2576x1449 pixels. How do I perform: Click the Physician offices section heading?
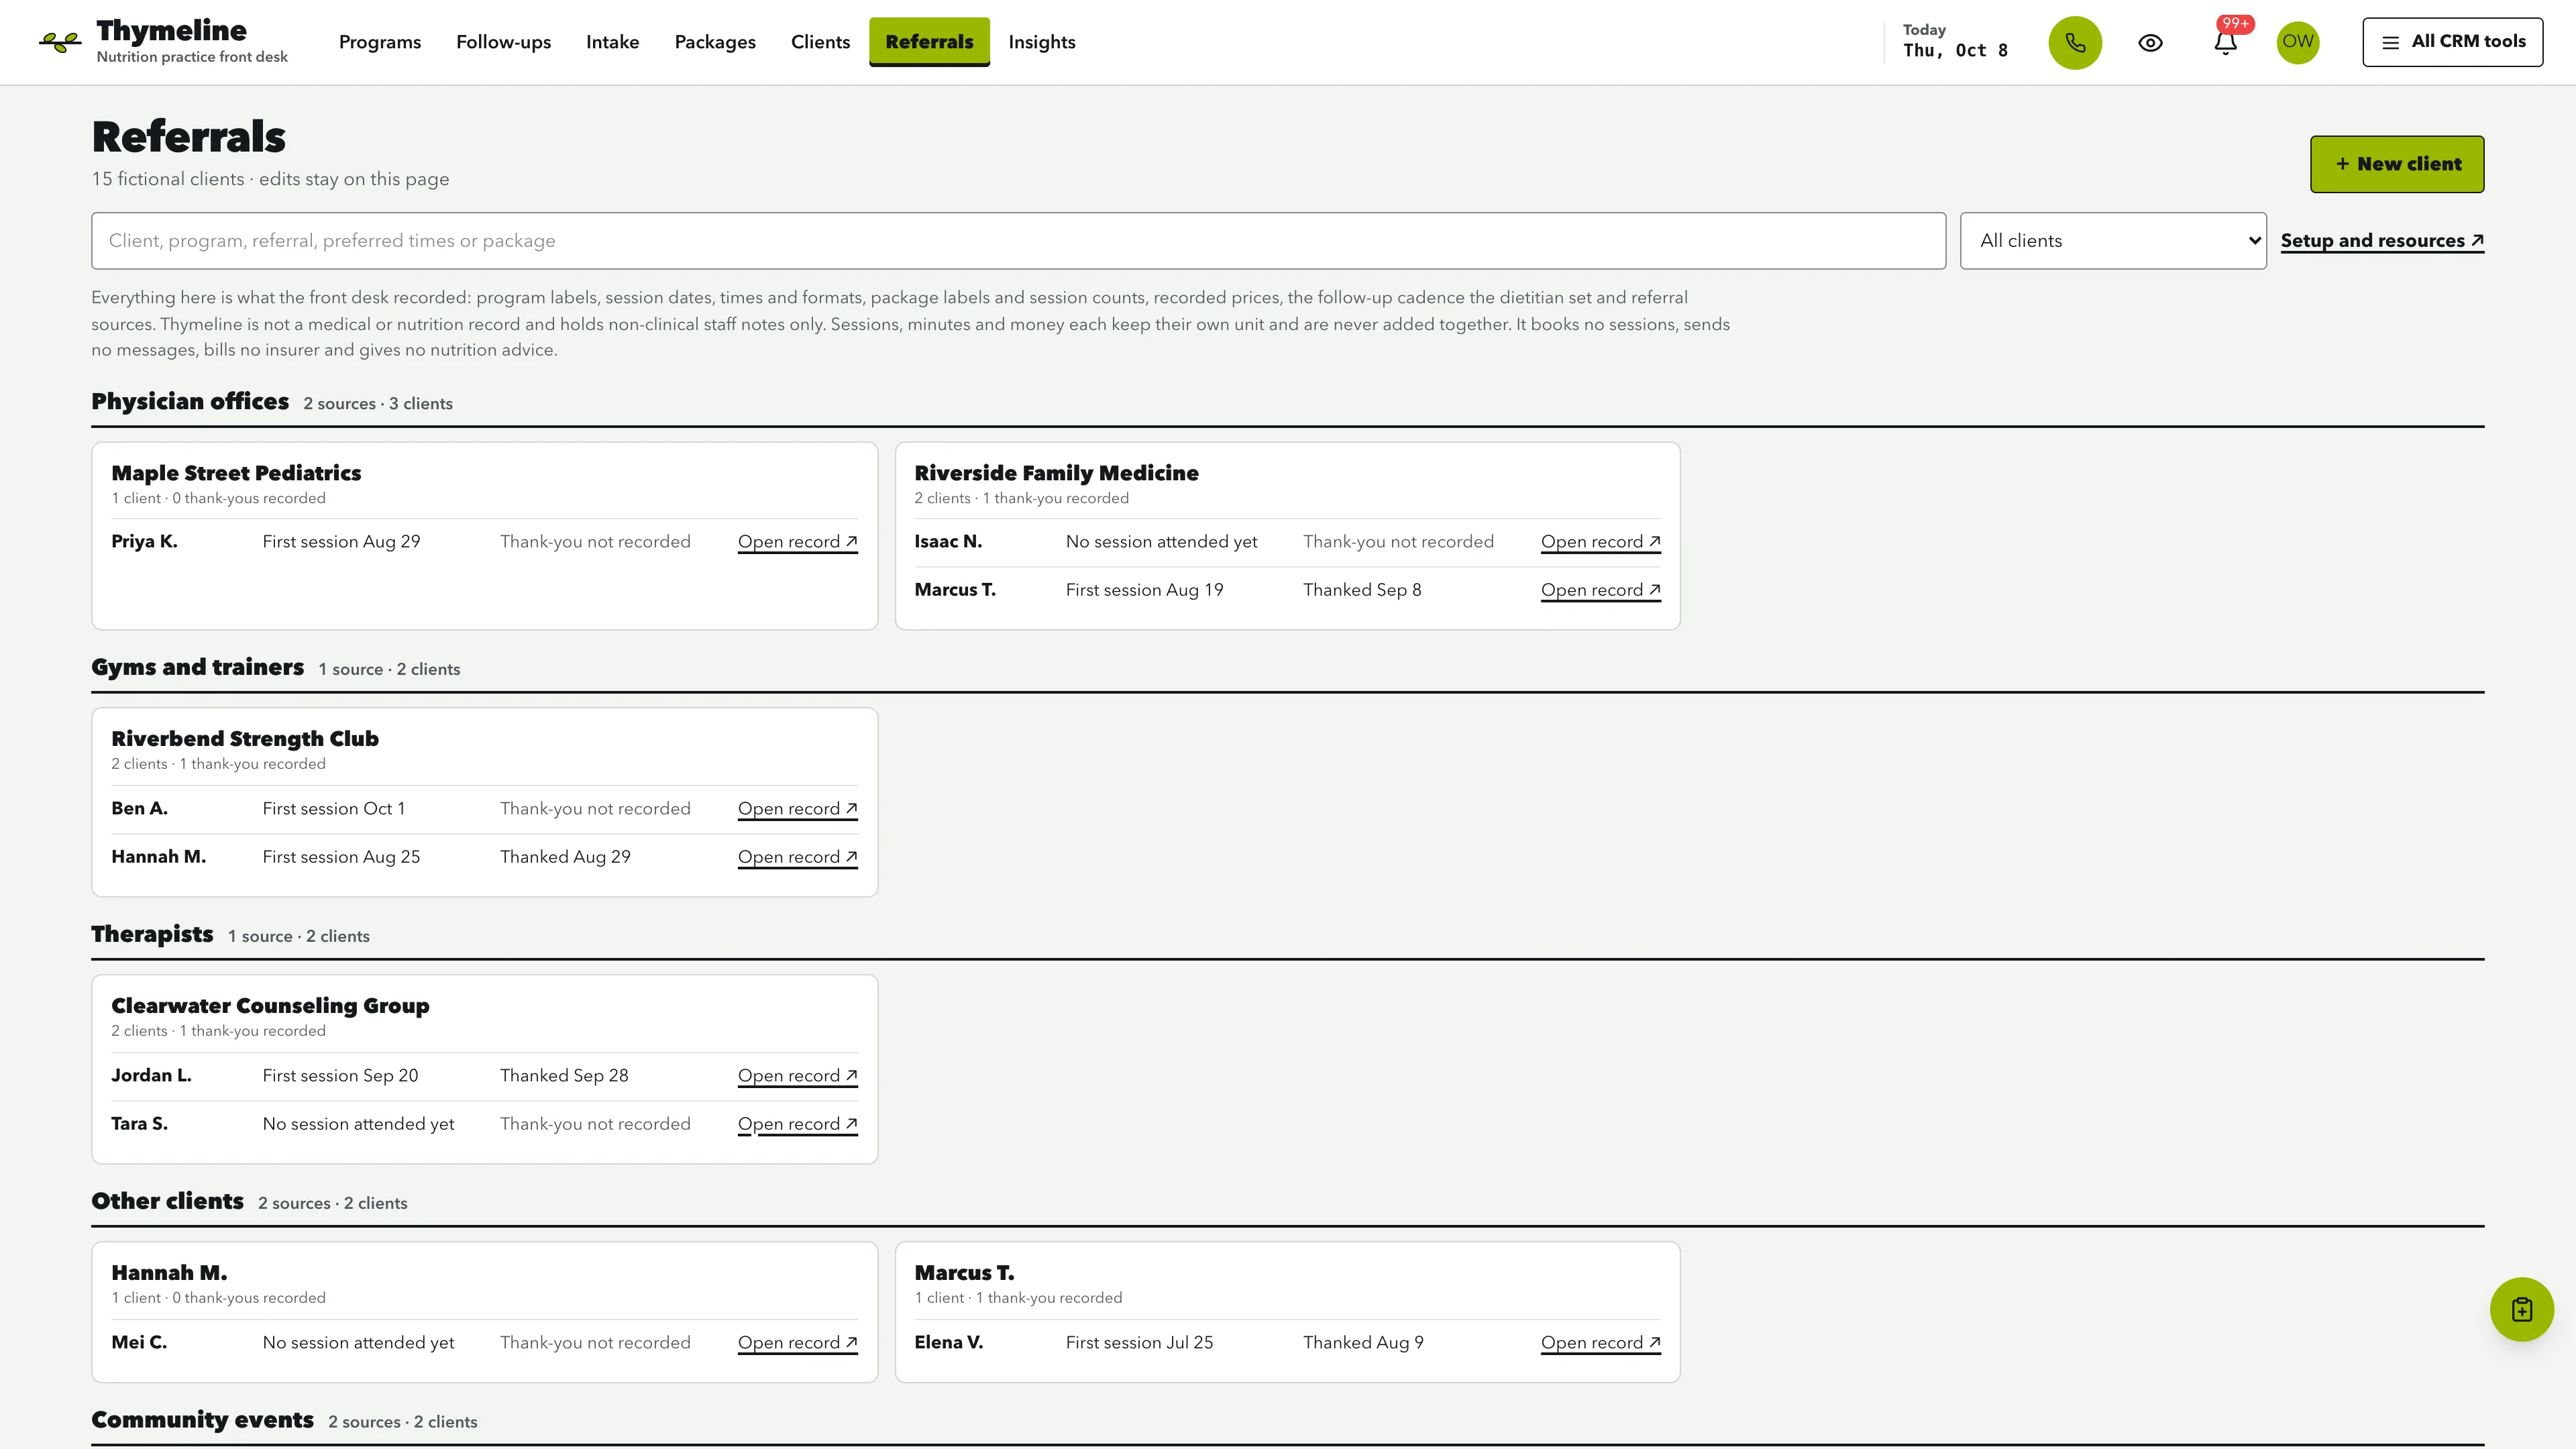coord(190,402)
